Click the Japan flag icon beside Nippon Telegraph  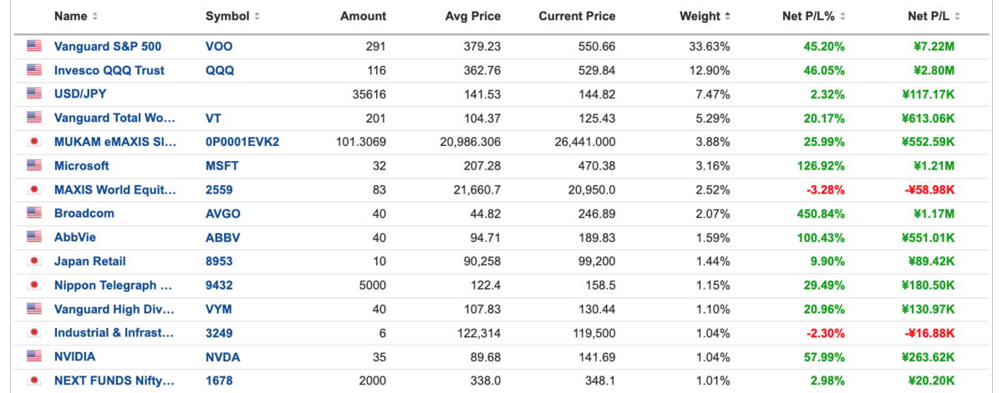click(34, 285)
